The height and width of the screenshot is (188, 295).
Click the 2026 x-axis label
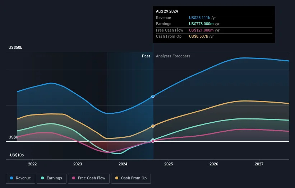click(x=214, y=164)
